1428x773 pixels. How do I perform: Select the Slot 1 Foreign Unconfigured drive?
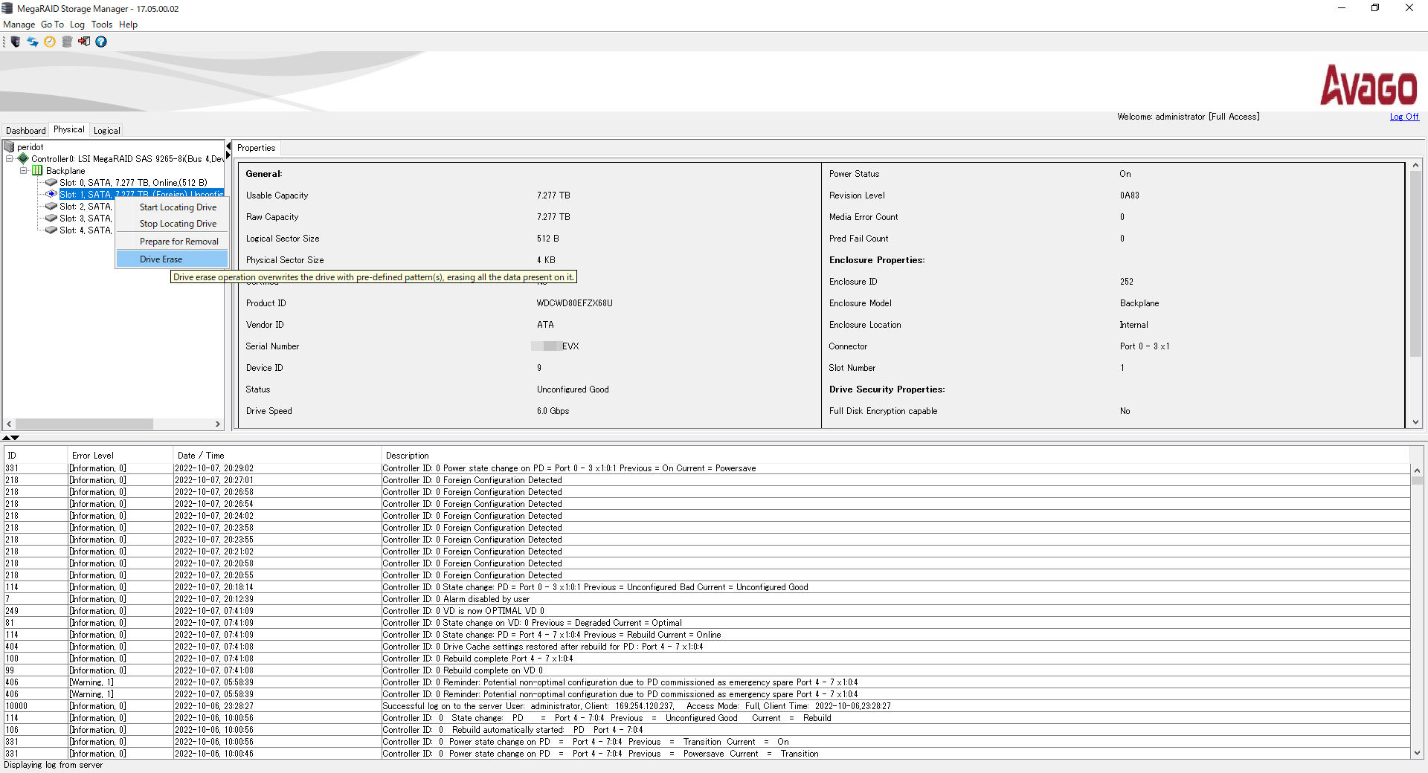coord(141,194)
